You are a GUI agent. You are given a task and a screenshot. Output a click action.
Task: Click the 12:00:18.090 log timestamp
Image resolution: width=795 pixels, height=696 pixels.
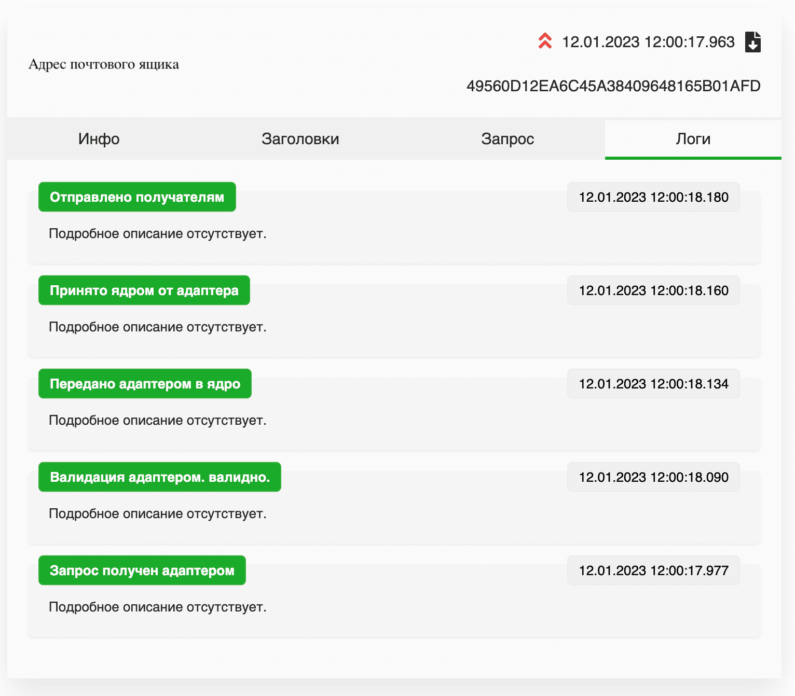point(653,477)
